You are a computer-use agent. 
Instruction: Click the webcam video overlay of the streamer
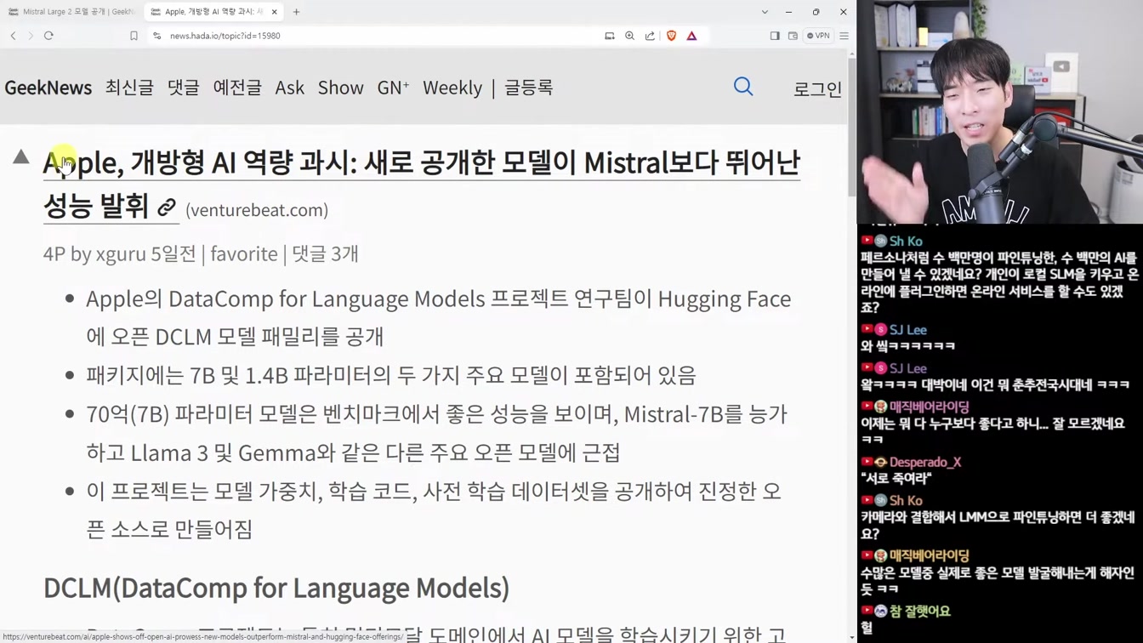click(1000, 111)
